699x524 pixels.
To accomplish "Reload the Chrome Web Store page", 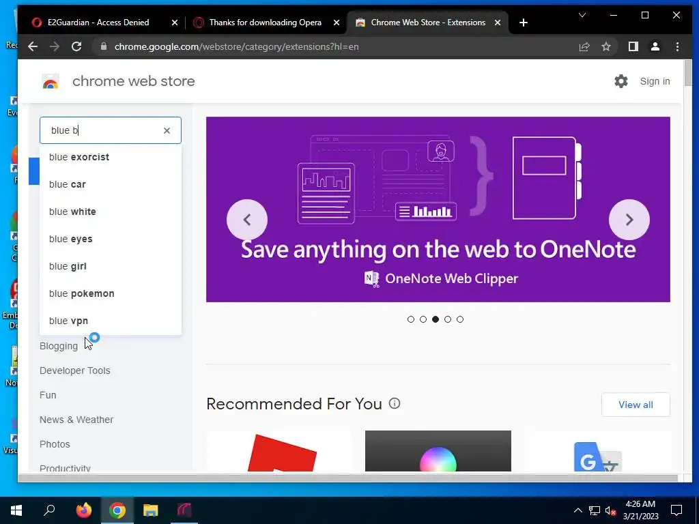I will (x=76, y=46).
